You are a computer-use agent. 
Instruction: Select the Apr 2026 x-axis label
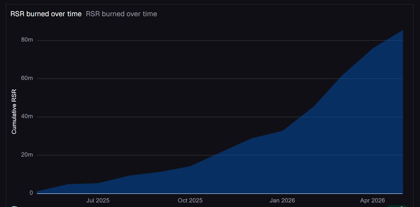click(372, 200)
